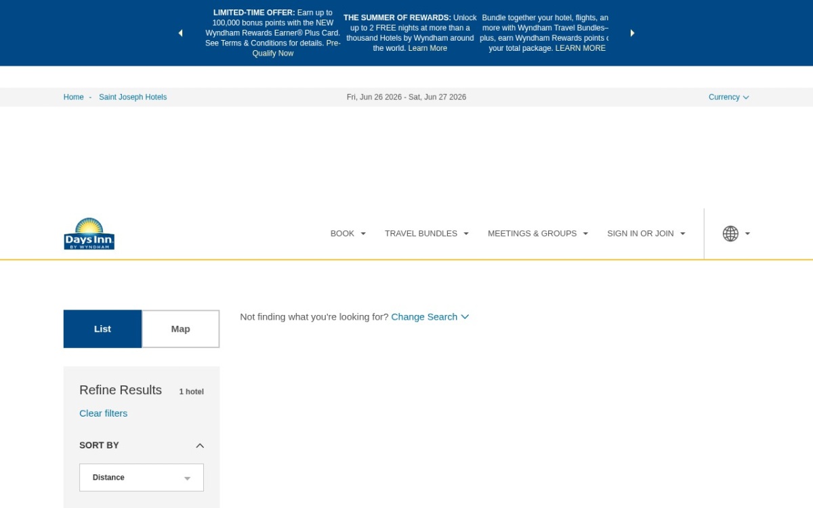The image size is (813, 508).
Task: Open the Days Inn by Wyndham logo
Action: click(89, 234)
